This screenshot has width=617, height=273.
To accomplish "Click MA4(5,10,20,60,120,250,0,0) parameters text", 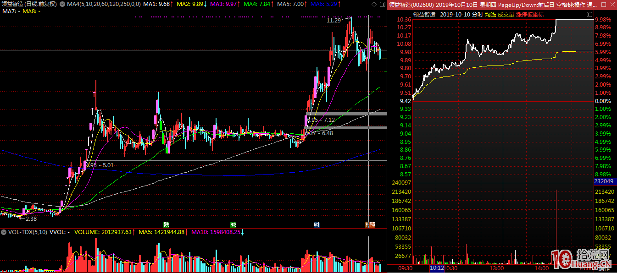I will 104,4.
